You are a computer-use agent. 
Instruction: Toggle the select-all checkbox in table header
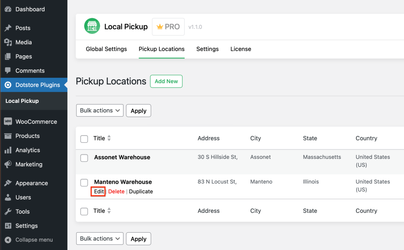[84, 139]
